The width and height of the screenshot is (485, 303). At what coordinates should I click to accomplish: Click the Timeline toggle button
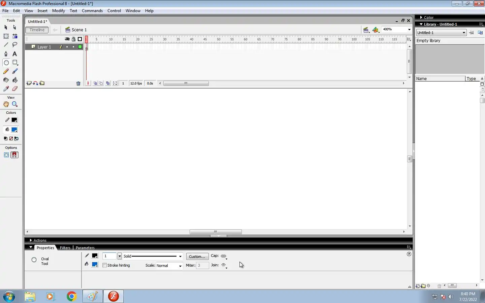pos(37,30)
